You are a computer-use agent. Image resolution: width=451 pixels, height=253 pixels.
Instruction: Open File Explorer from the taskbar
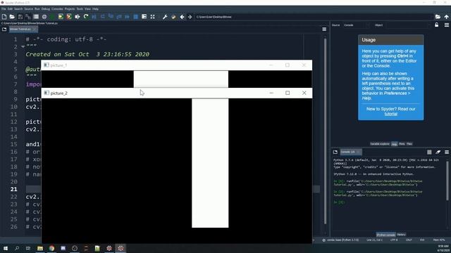pos(40,248)
